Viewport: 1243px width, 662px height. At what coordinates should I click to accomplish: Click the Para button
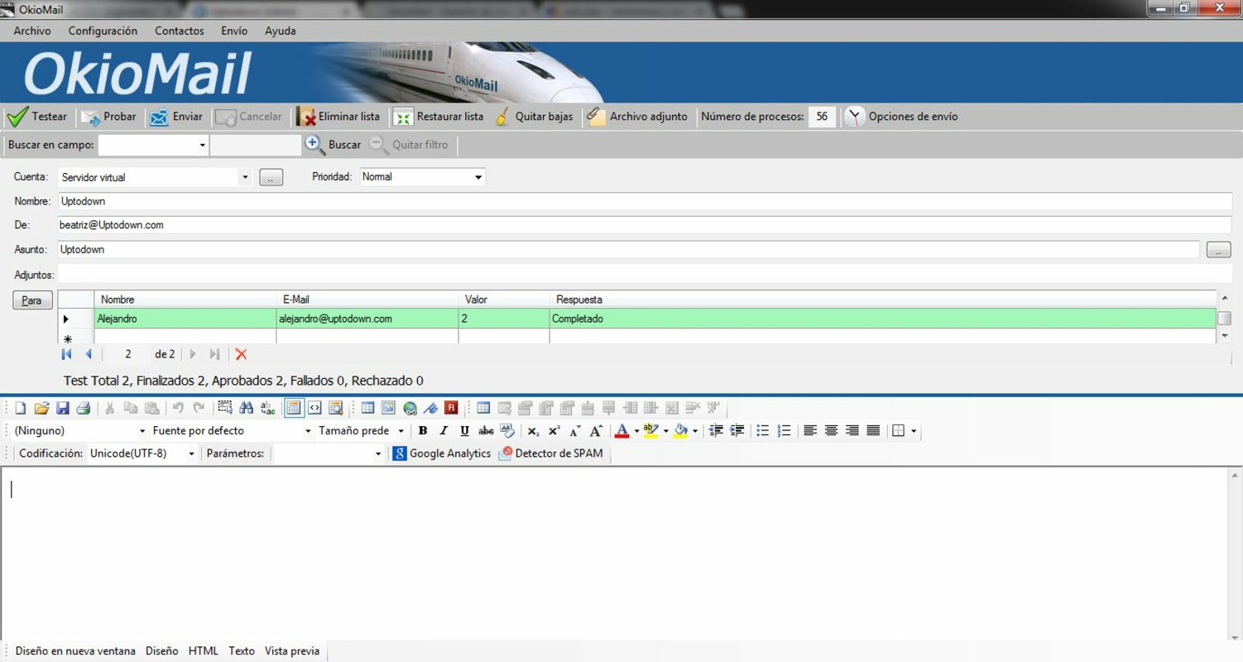(32, 300)
